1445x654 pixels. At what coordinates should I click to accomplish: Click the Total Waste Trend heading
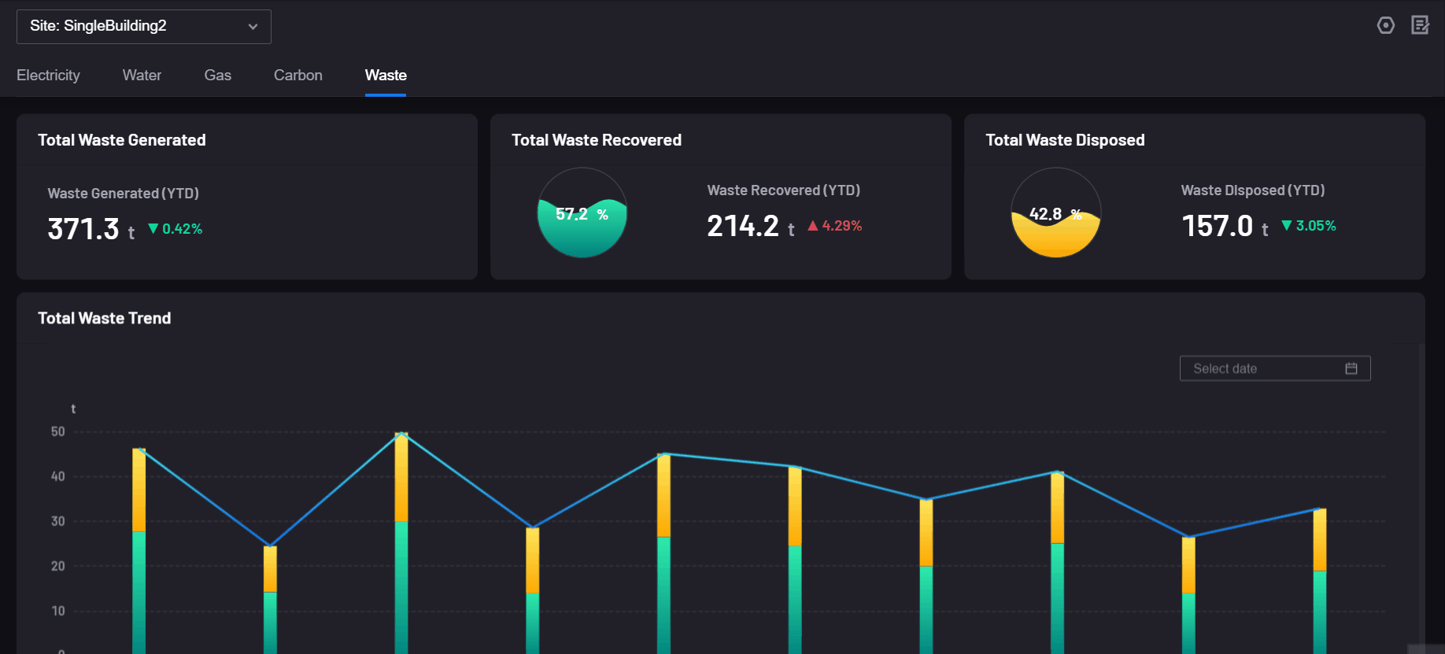105,318
